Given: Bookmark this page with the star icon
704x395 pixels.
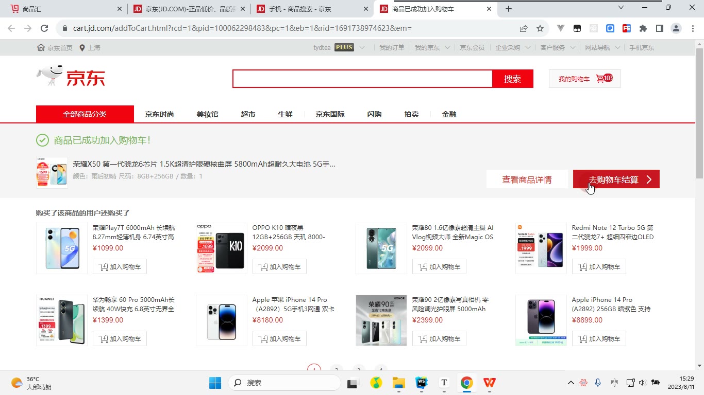Looking at the screenshot, I should [x=540, y=28].
